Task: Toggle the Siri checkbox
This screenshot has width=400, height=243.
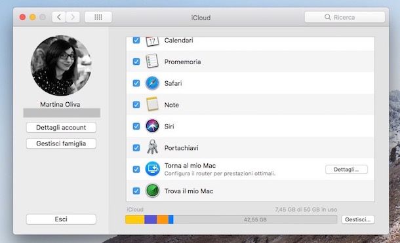Action: point(136,126)
